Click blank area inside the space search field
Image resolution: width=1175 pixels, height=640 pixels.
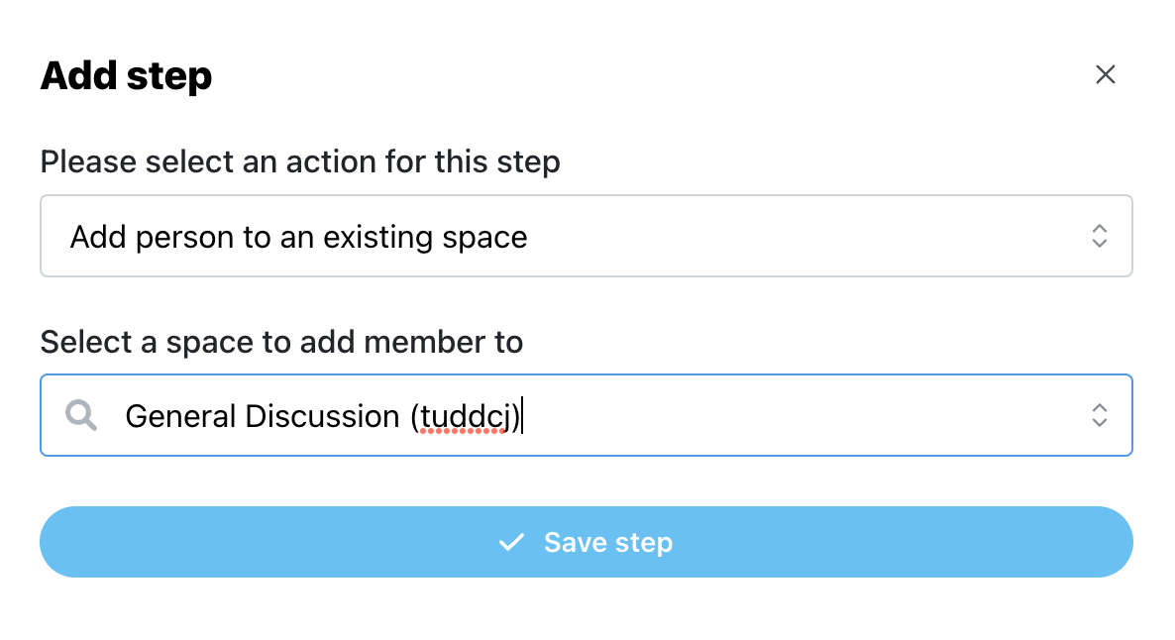(801, 415)
